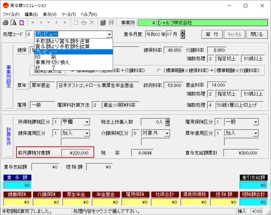Go to previous record arrow icon

tap(41, 22)
